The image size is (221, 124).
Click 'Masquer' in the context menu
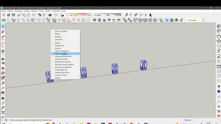(66, 37)
